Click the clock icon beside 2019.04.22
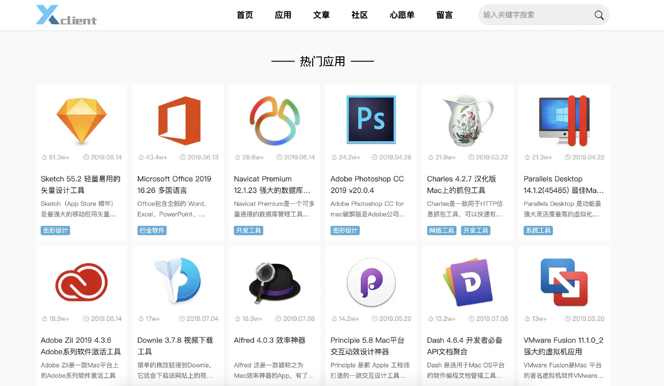The image size is (664, 386). 568,157
